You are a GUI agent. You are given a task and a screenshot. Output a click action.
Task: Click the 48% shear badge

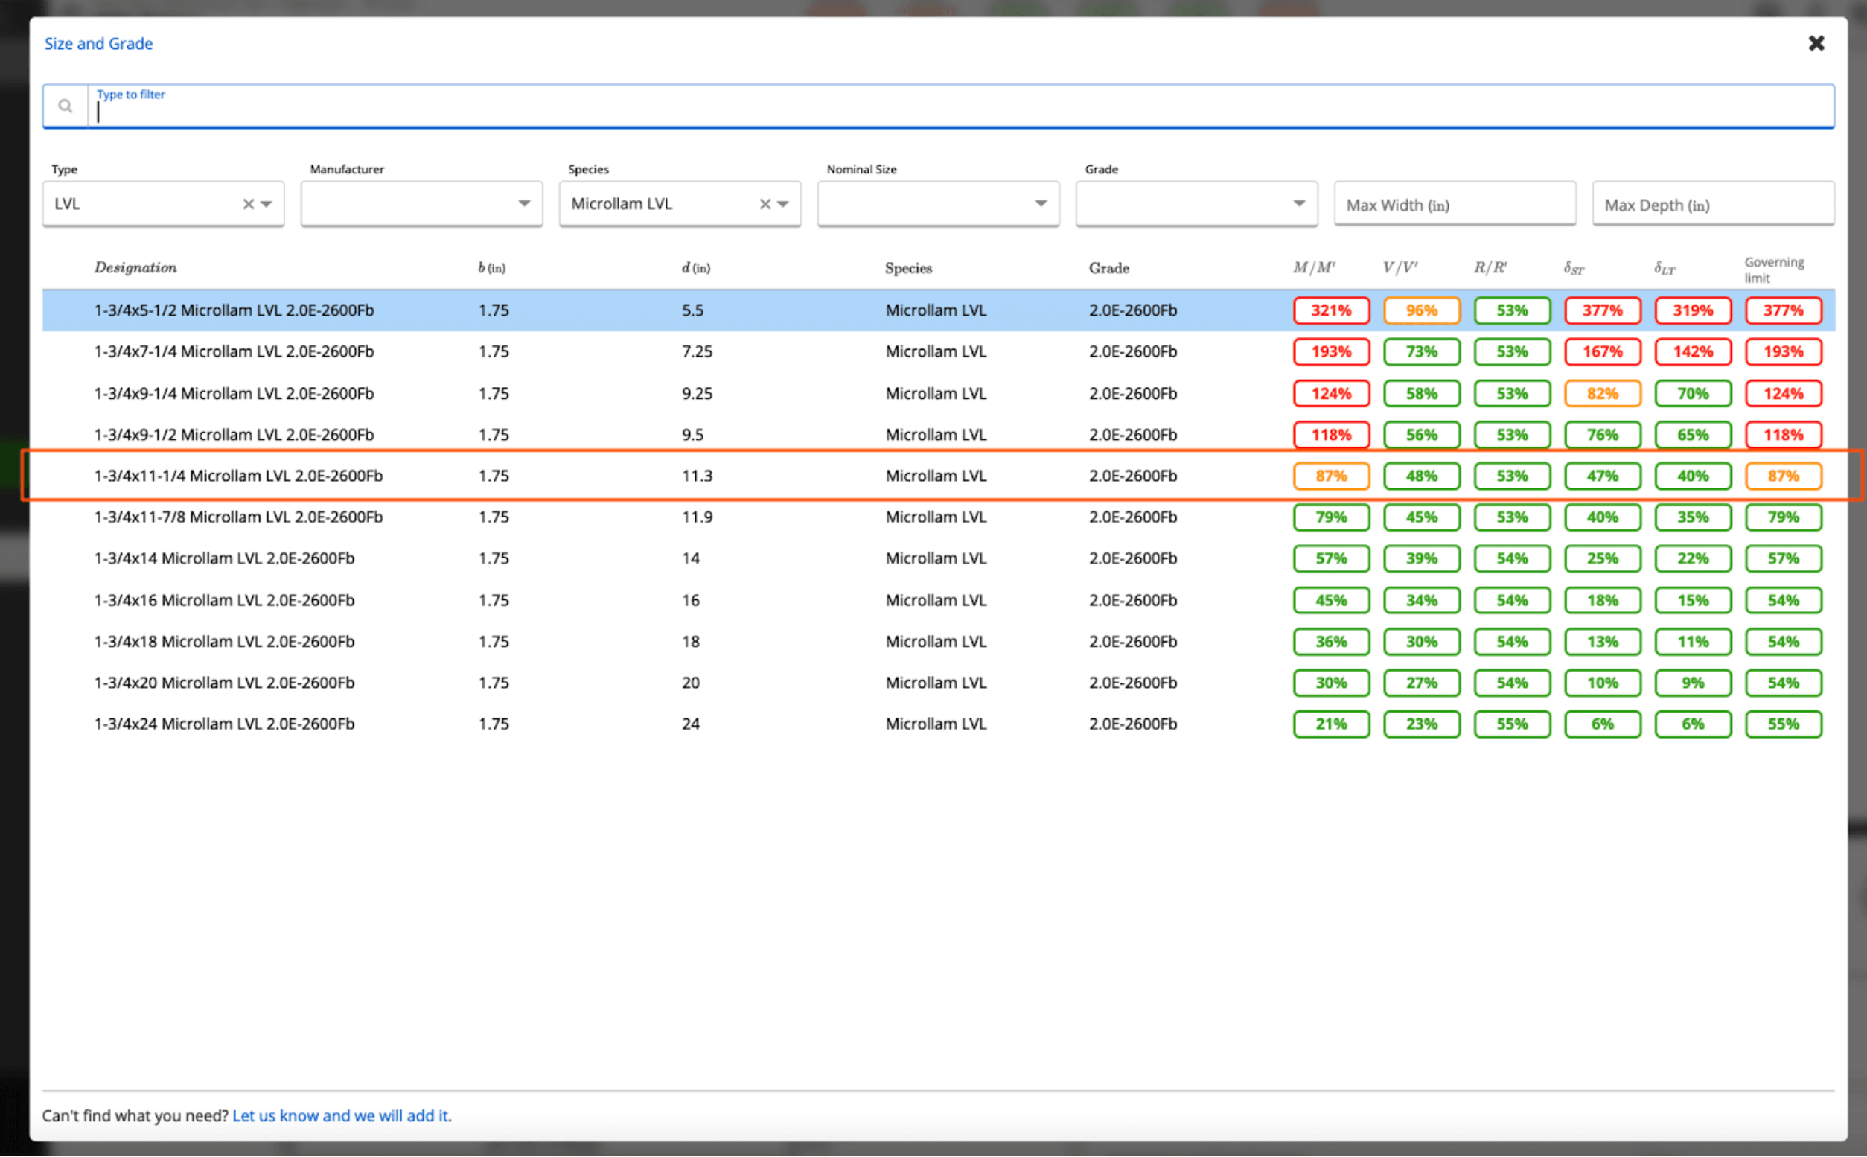pos(1421,476)
